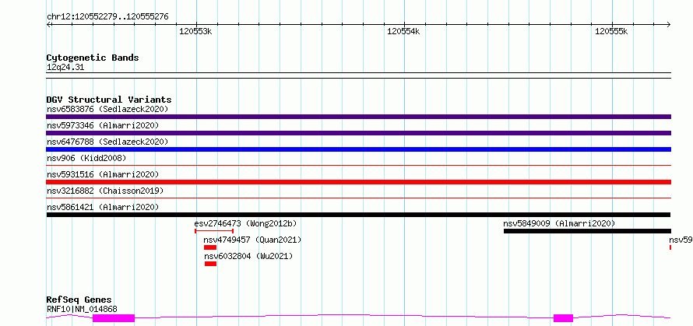The width and height of the screenshot is (693, 326).
Task: Select the RefSeq Genes track title
Action: pyautogui.click(x=79, y=300)
